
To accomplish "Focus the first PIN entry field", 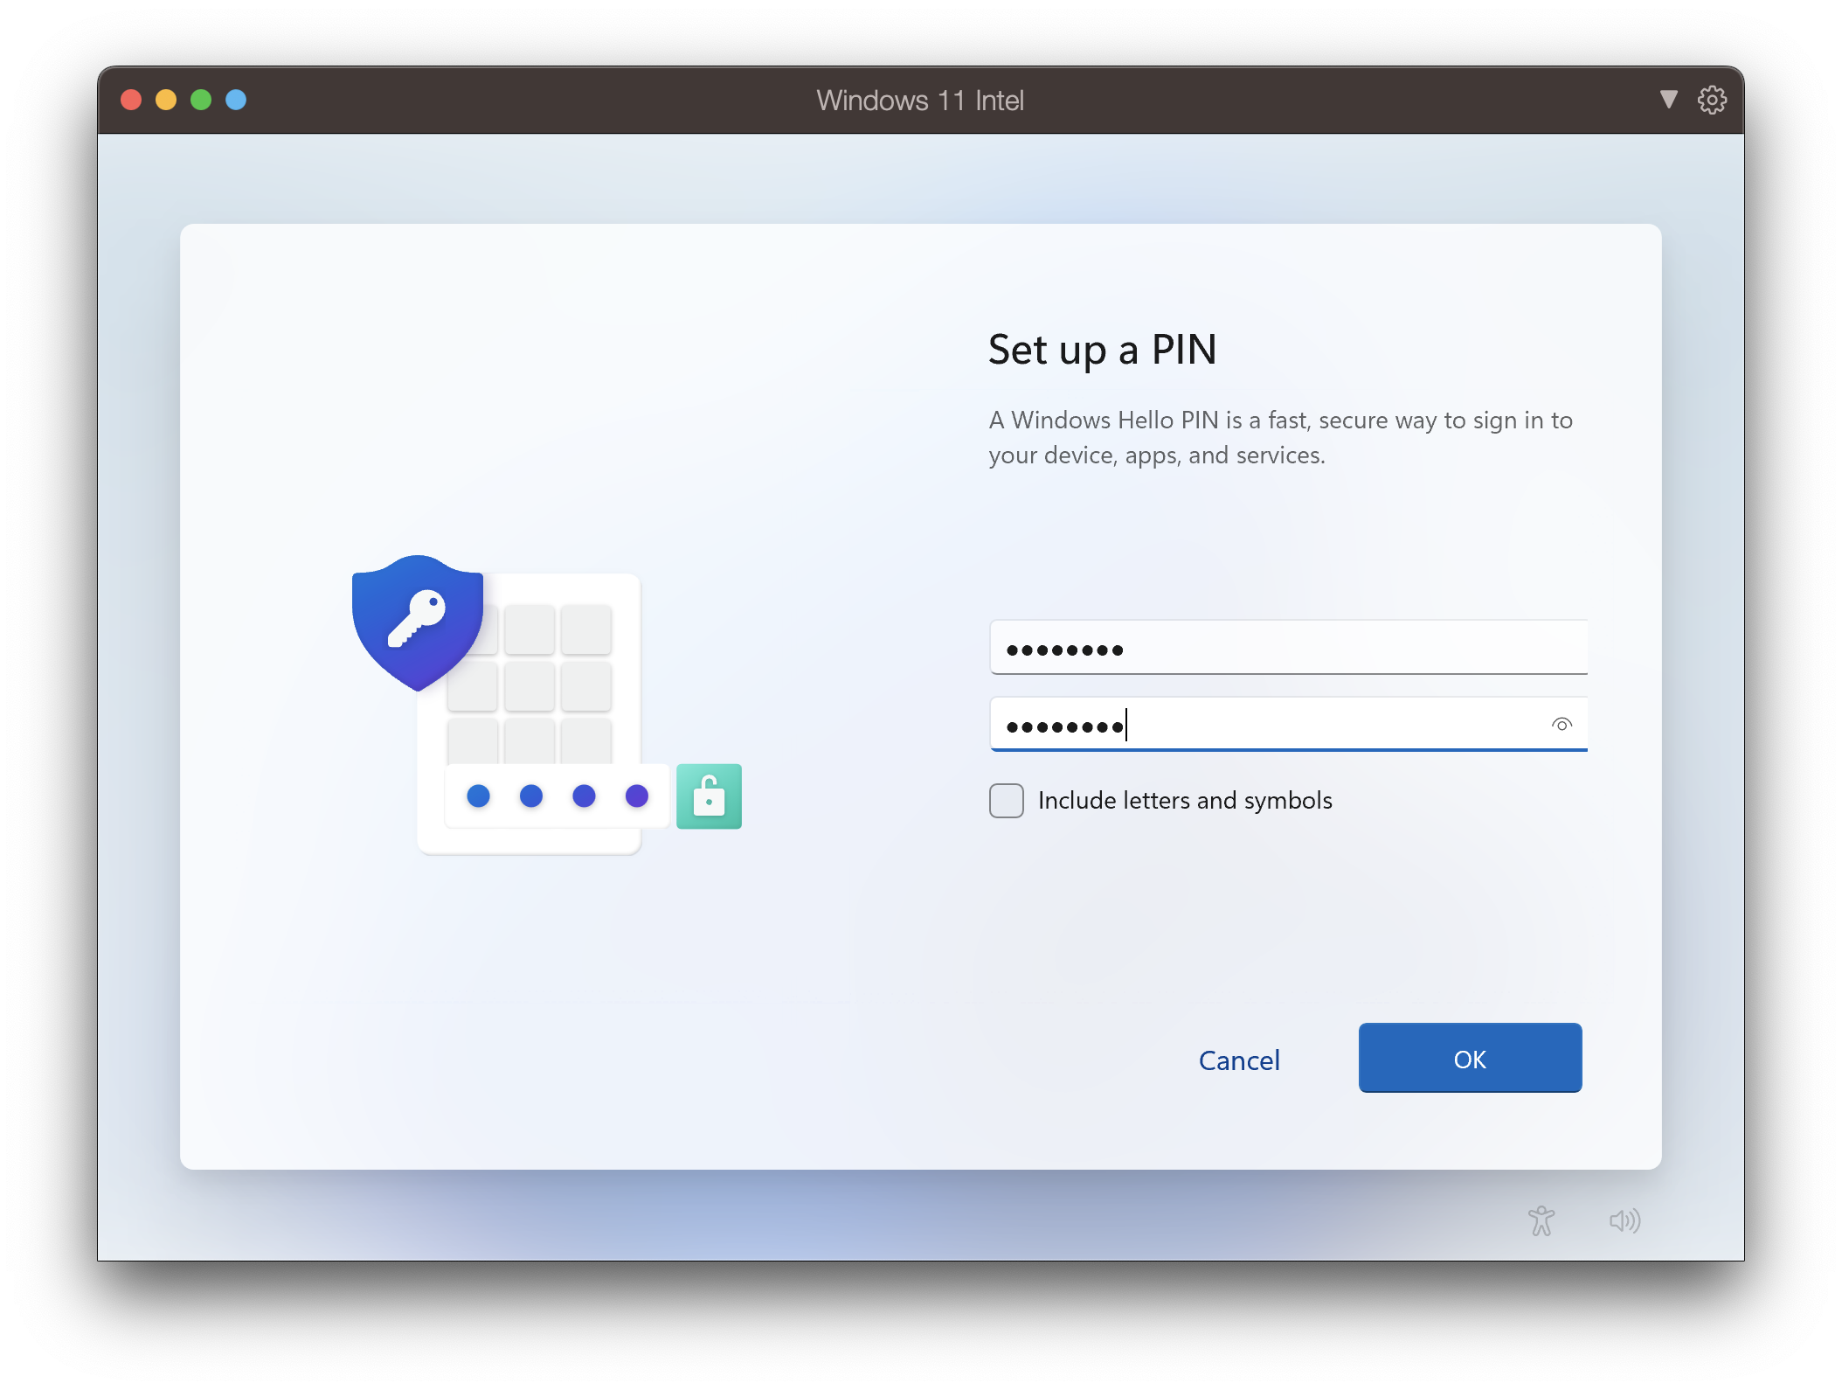I will [x=1288, y=647].
